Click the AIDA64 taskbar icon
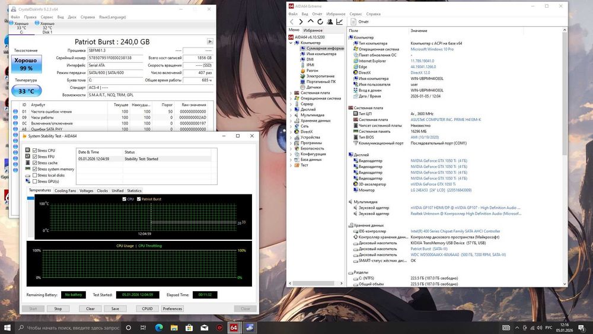The image size is (593, 334). pos(234,327)
